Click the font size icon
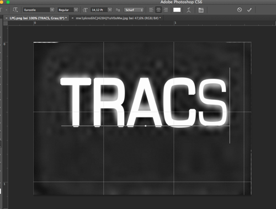This screenshot has height=209, width=276. pos(85,10)
